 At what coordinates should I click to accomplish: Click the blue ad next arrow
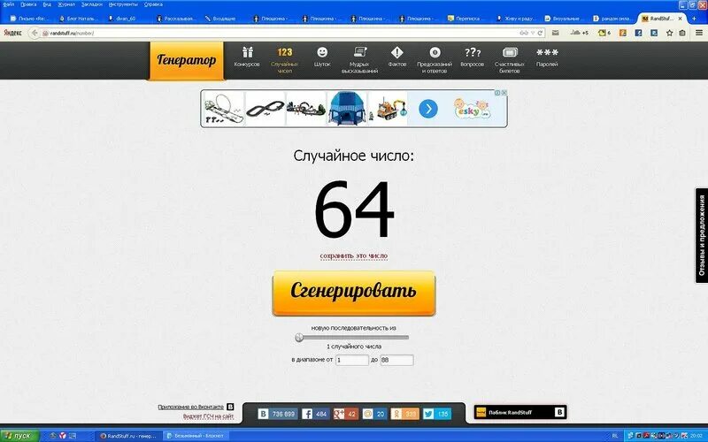(428, 109)
